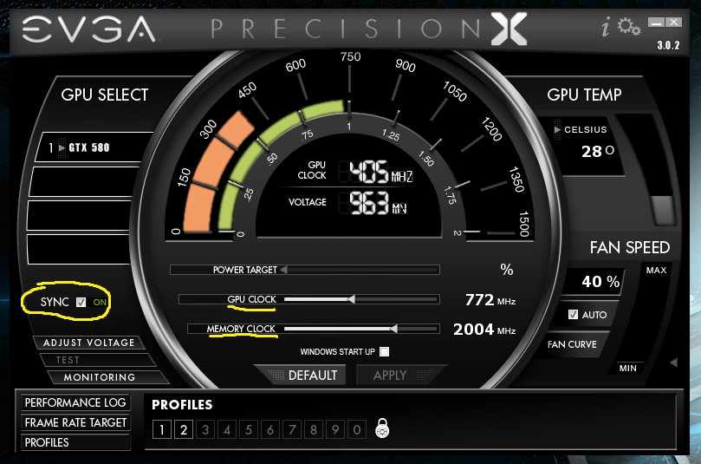
Task: Close the Precision X window
Action: coord(674,23)
